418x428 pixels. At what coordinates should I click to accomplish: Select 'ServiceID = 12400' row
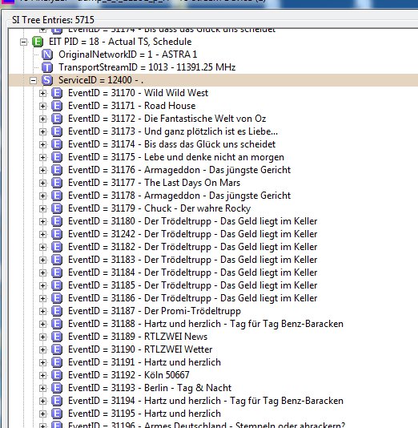(101, 80)
